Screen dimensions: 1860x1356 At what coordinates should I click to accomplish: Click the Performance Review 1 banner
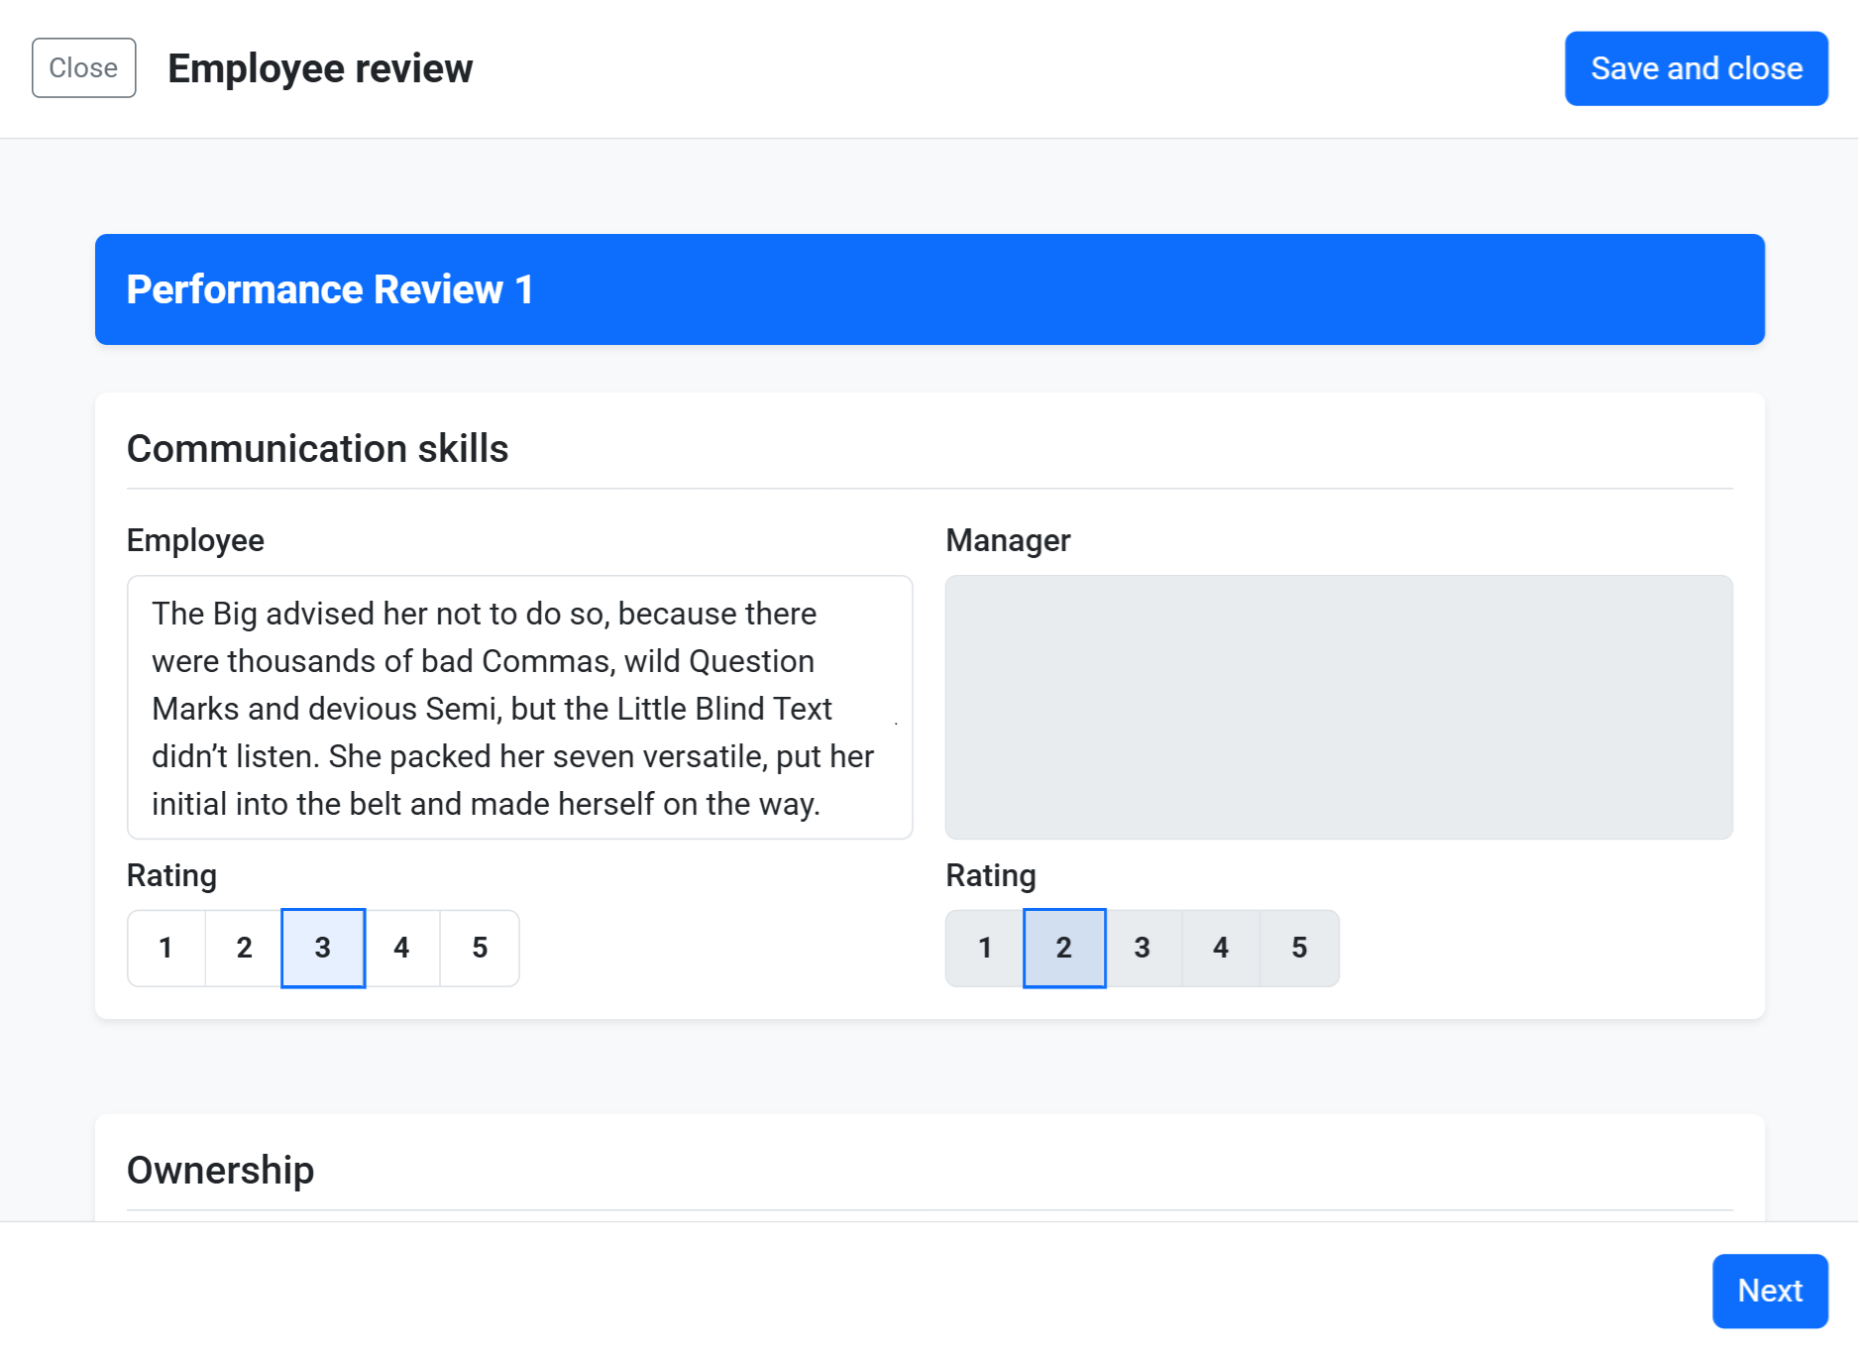click(929, 289)
